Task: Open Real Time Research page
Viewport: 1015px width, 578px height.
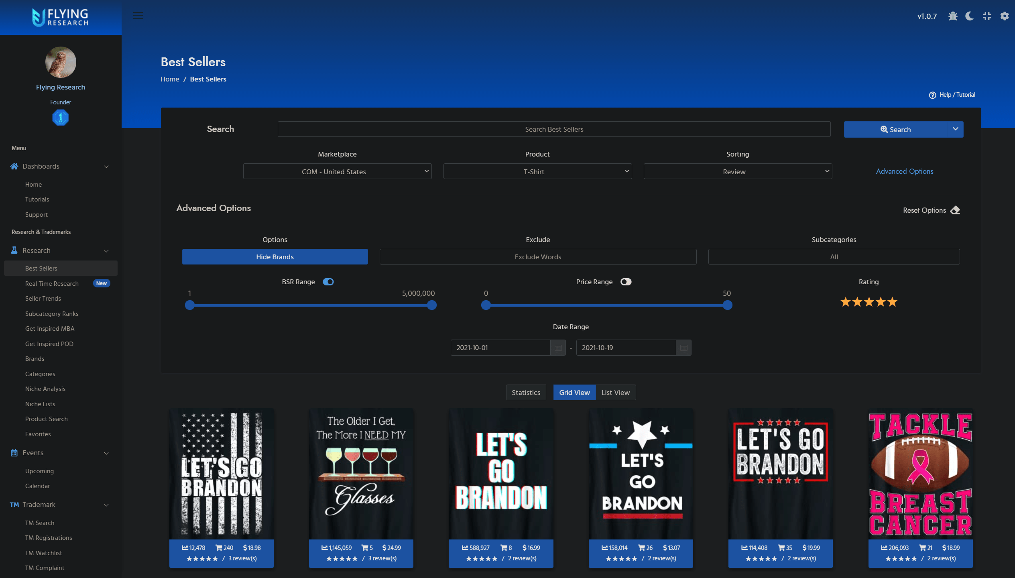Action: point(52,283)
